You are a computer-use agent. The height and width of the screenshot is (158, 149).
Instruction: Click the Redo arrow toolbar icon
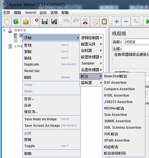pos(76,21)
